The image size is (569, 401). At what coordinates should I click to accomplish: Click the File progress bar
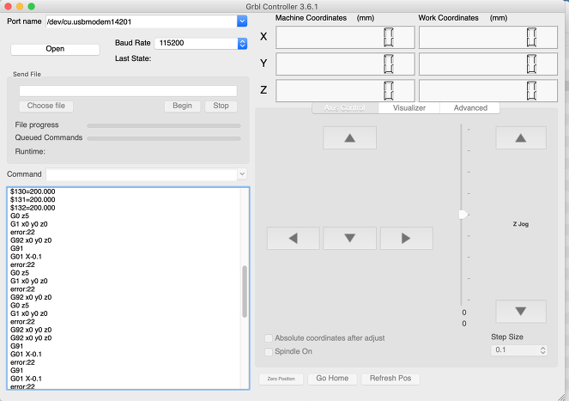tap(164, 125)
